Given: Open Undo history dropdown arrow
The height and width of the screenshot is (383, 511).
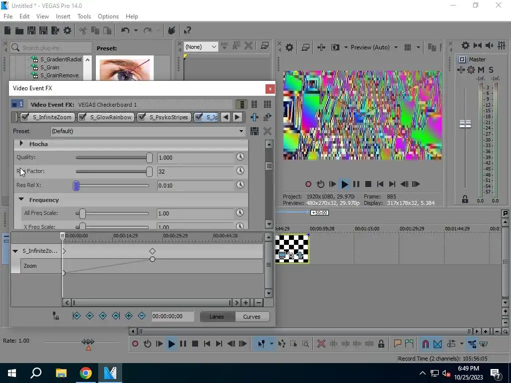Looking at the screenshot, I should tap(136, 30).
